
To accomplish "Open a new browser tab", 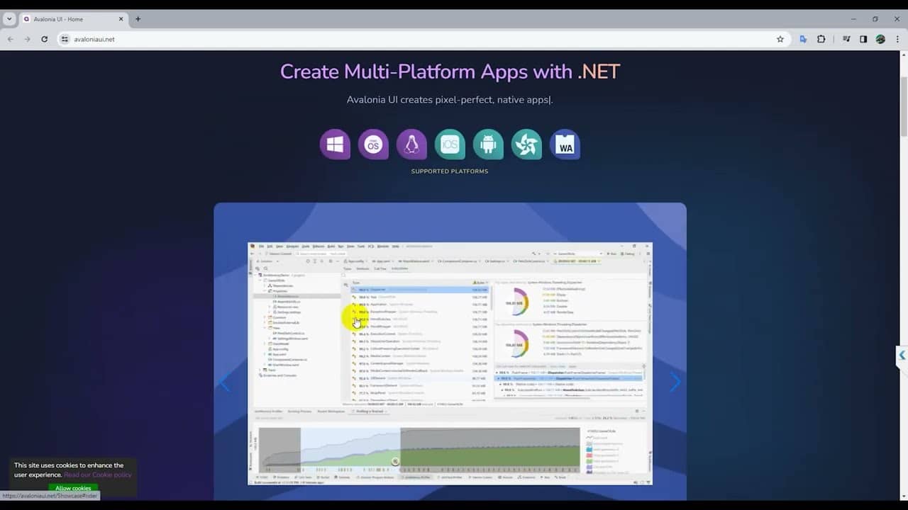I will tap(138, 19).
